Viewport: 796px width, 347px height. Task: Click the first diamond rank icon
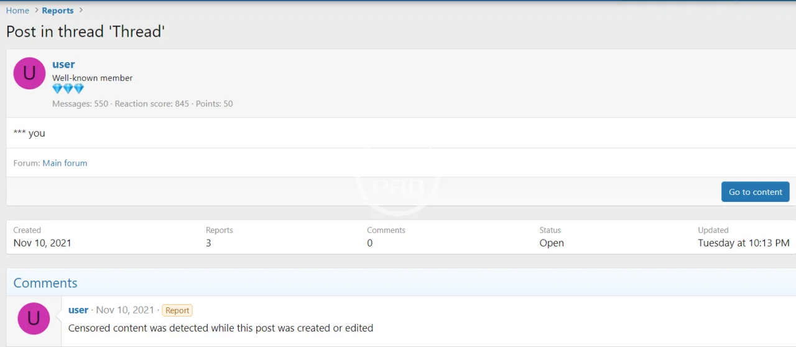[57, 89]
